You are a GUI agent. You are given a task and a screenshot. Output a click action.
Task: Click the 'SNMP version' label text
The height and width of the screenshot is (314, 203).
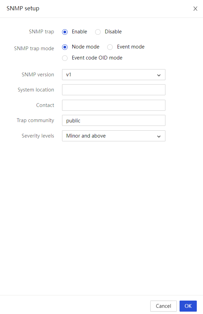click(x=38, y=75)
